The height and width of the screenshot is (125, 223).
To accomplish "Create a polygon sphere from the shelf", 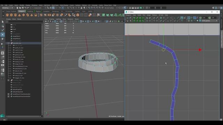I will tap(7, 15).
